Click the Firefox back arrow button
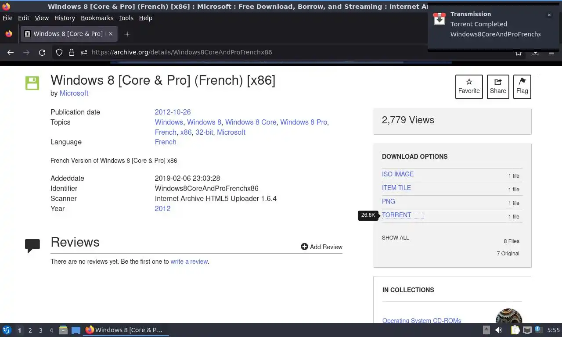 pos(11,52)
